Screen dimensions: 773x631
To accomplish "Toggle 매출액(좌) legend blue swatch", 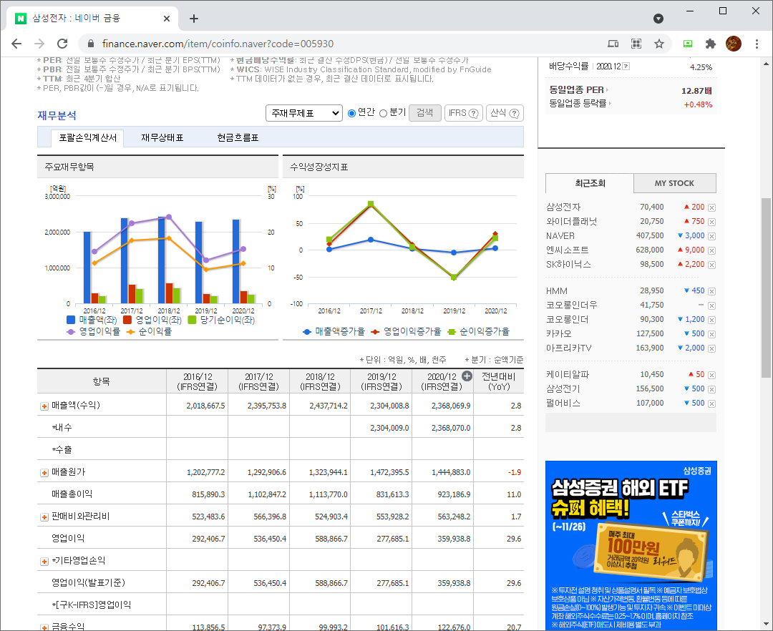I will 71,321.
